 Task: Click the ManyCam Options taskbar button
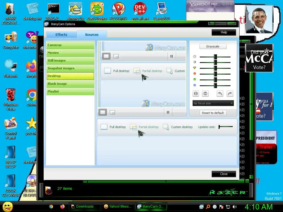click(x=151, y=206)
